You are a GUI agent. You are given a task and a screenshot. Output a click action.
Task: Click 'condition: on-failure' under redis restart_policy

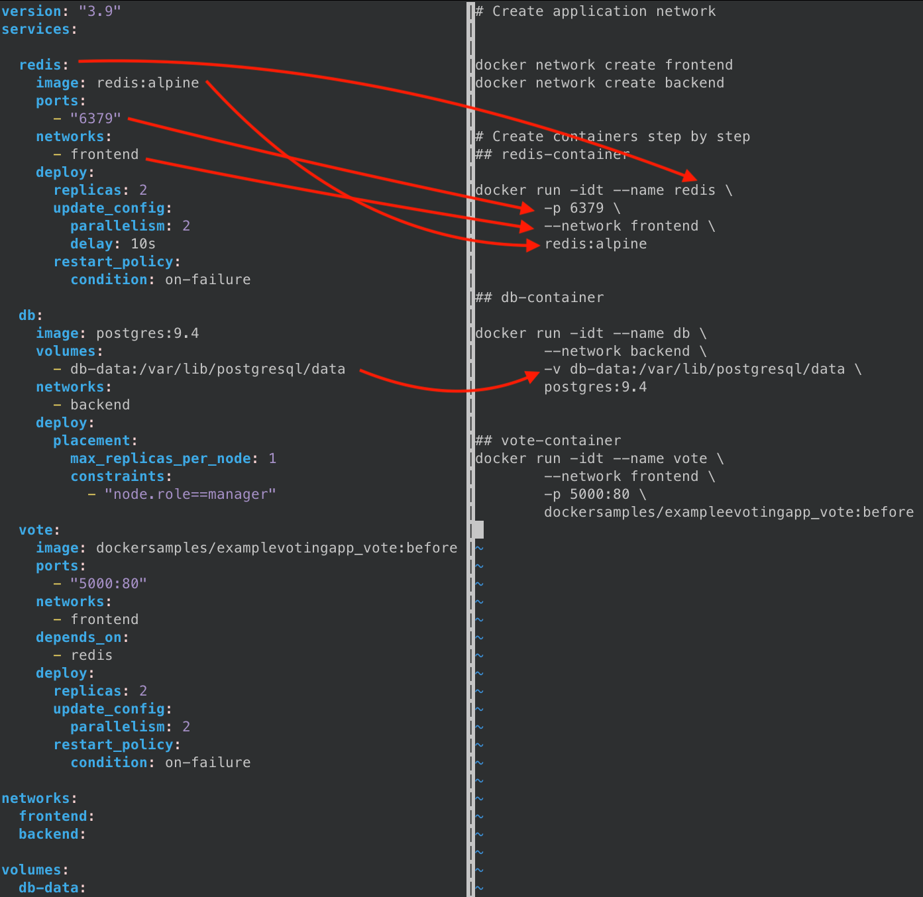pos(160,280)
